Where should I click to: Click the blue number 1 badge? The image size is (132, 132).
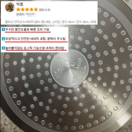(x=3, y=30)
